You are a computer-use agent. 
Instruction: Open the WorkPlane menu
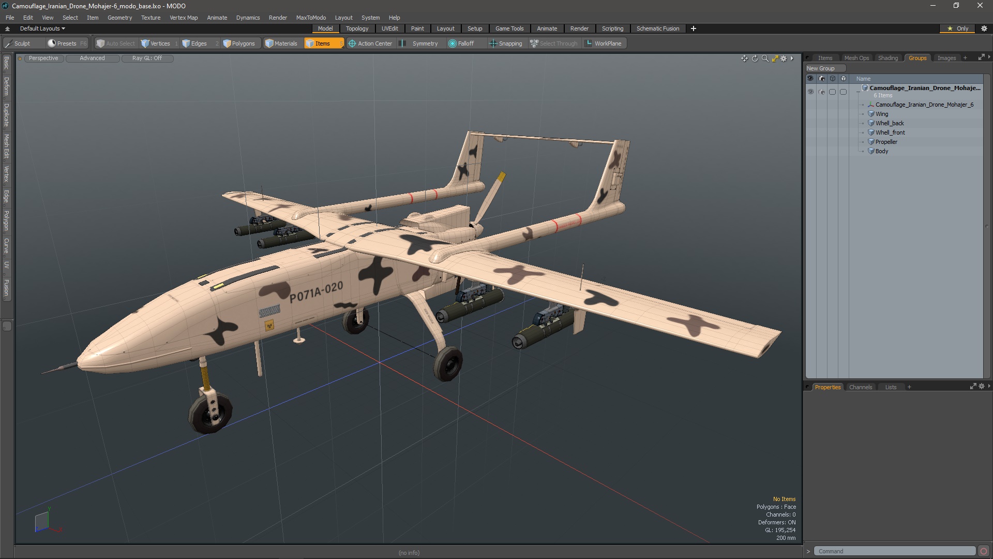pyautogui.click(x=604, y=43)
